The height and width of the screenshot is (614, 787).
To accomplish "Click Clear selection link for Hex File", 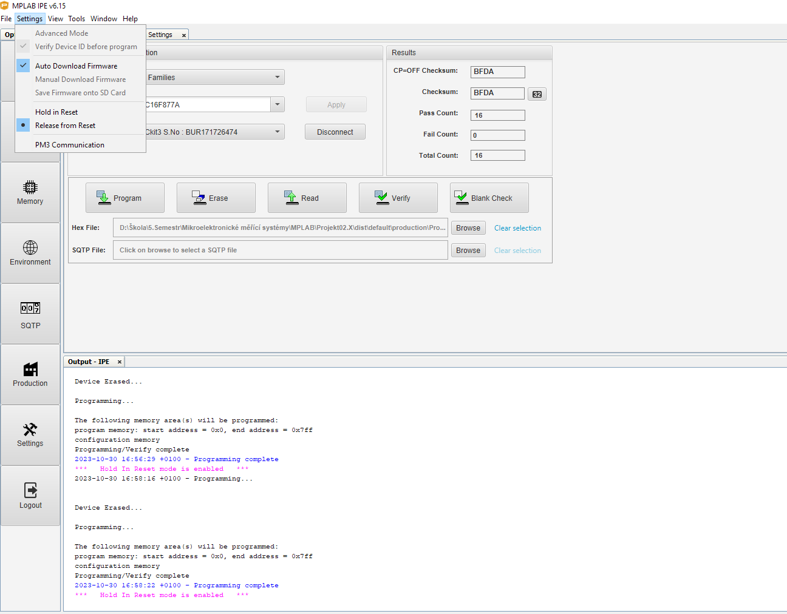I will point(517,228).
